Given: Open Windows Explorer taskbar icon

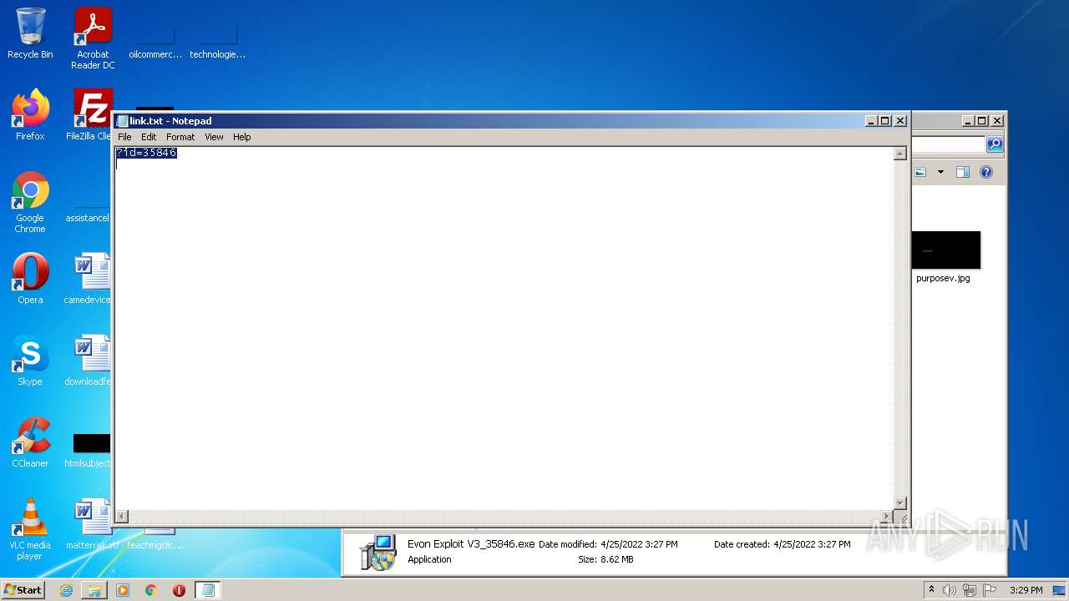Looking at the screenshot, I should [x=94, y=590].
